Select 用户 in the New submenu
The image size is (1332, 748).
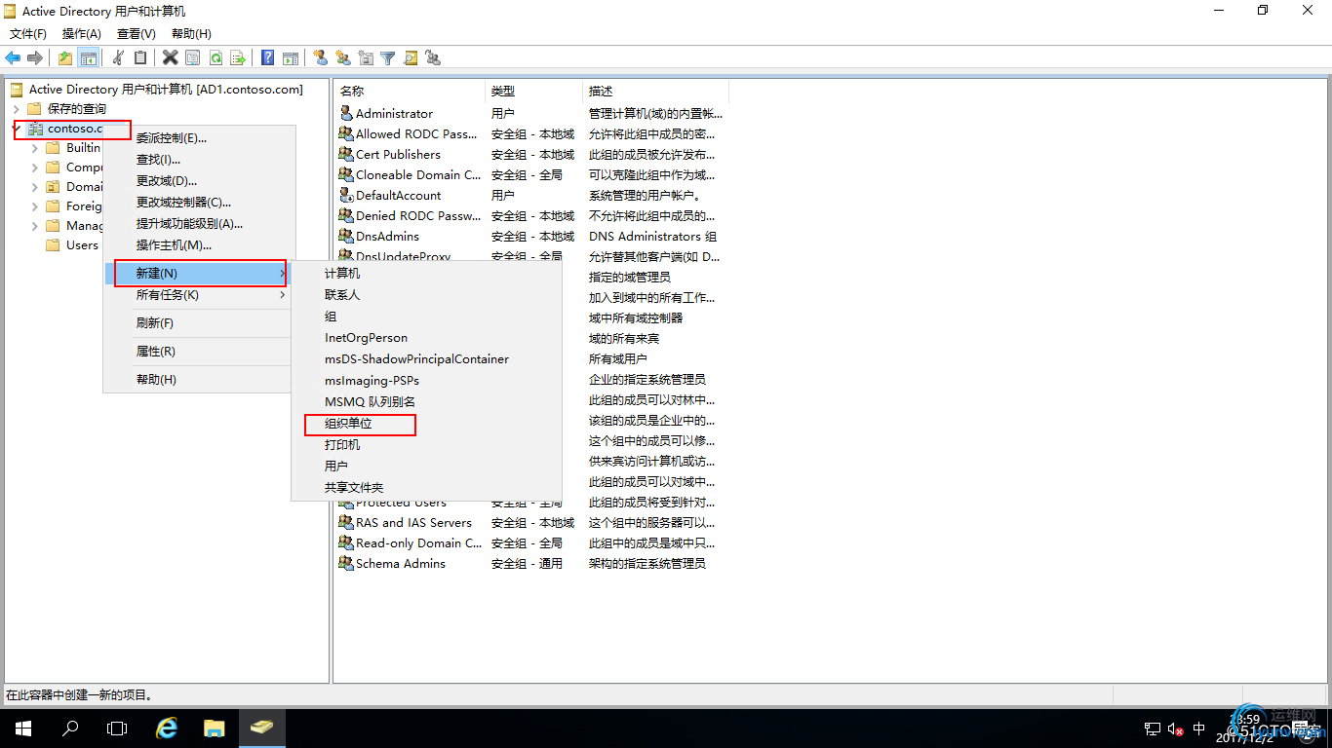point(426,467)
